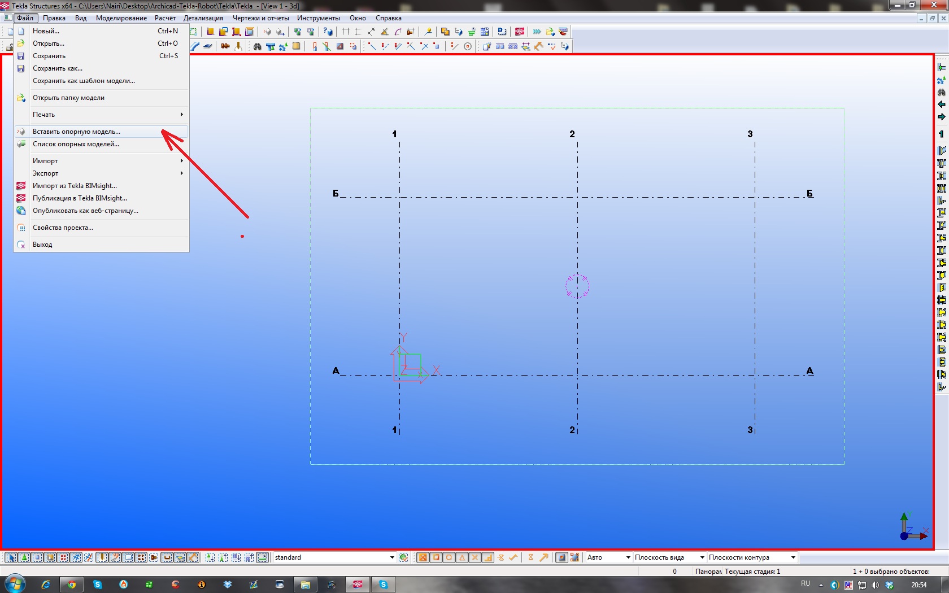This screenshot has width=949, height=593.
Task: Click the round target icon in toolbar
Action: pyautogui.click(x=468, y=46)
